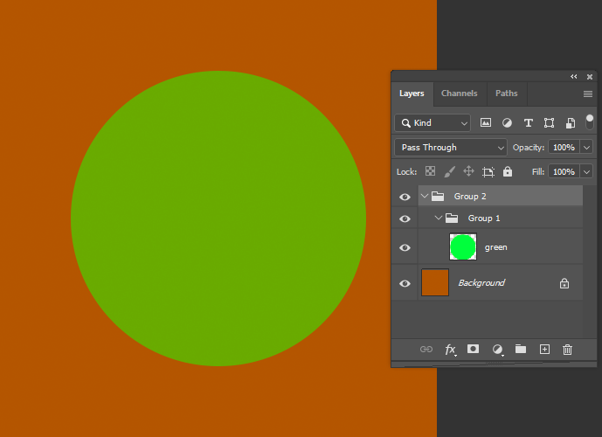Click the Opacity label
The height and width of the screenshot is (437, 602).
(x=529, y=148)
